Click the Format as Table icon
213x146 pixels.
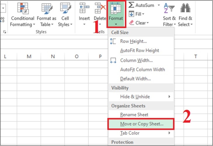click(47, 9)
